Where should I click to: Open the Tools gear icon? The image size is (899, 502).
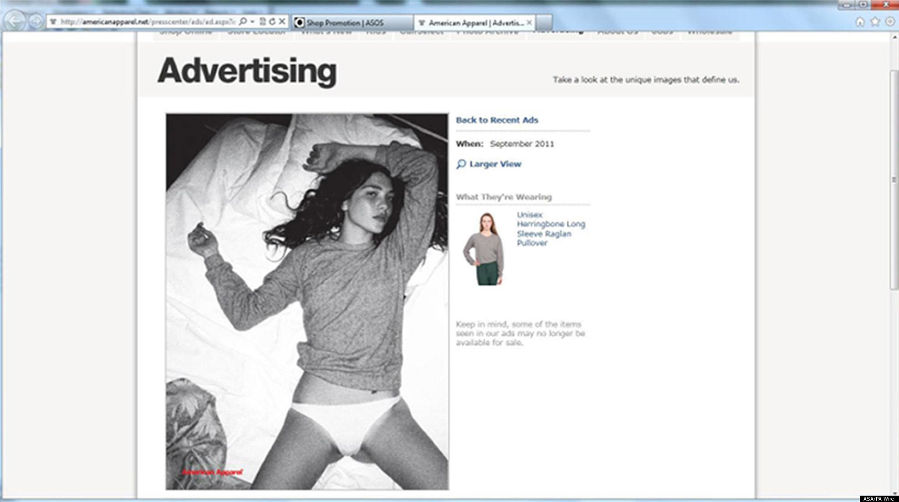coord(890,22)
